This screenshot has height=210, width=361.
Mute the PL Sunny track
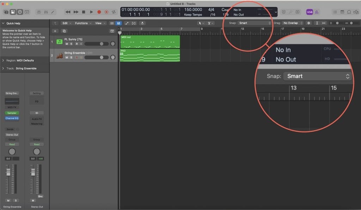click(x=67, y=44)
